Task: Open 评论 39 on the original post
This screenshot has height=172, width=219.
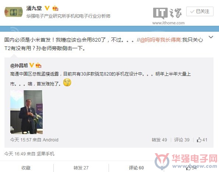Action: pyautogui.click(x=182, y=140)
